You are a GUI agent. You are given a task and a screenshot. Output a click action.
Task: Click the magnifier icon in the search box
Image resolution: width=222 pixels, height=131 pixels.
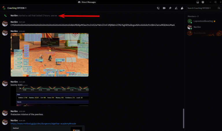[x=219, y=8]
